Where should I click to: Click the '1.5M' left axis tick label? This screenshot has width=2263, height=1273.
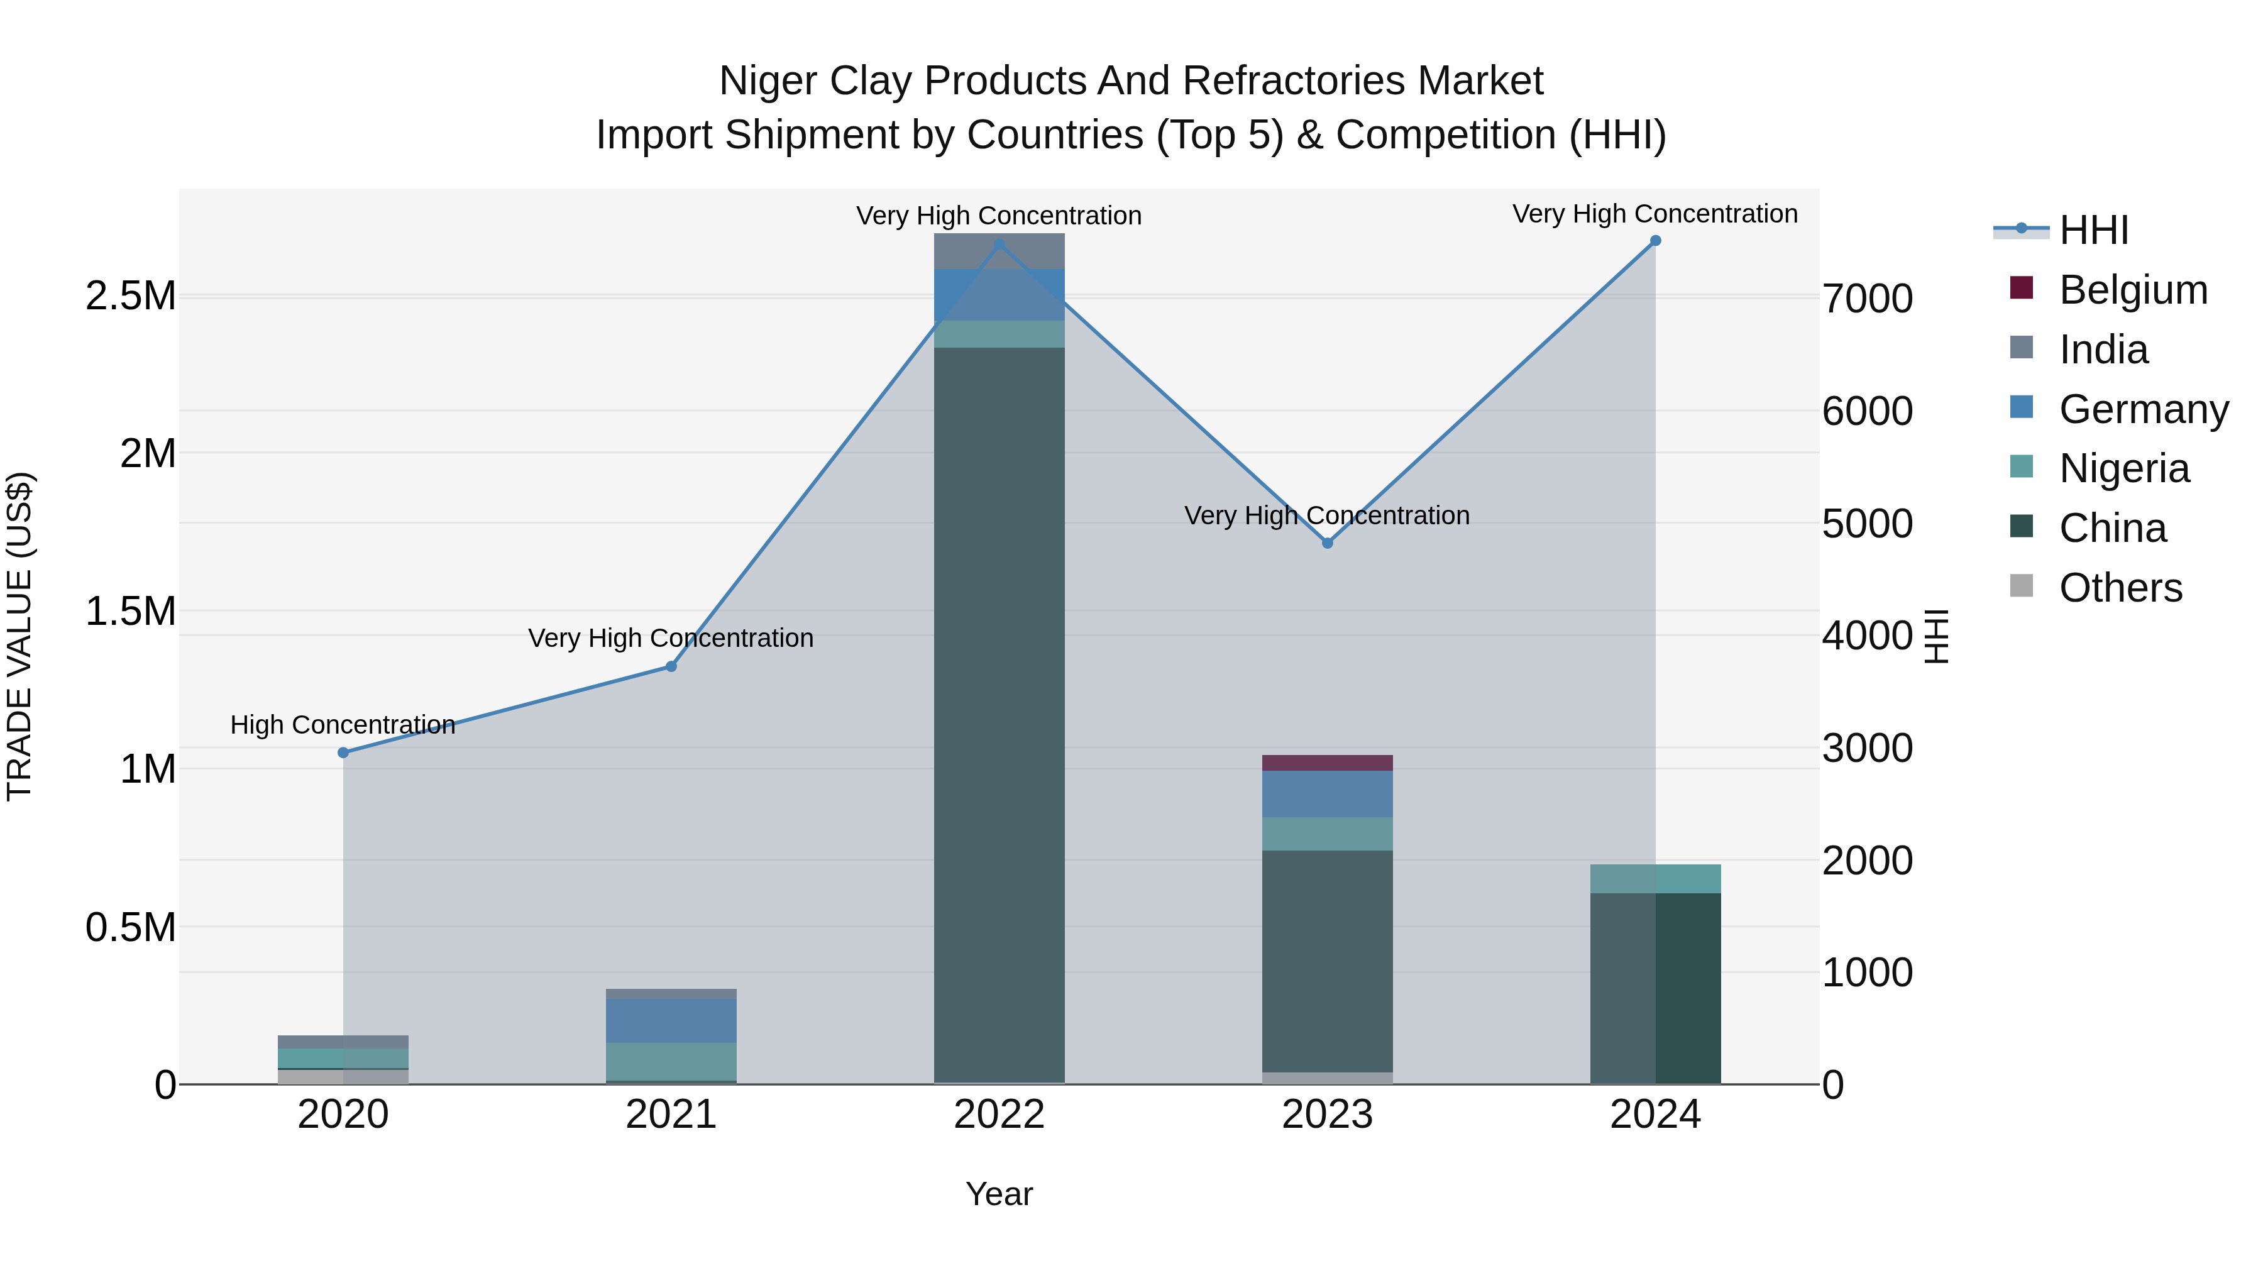(131, 610)
